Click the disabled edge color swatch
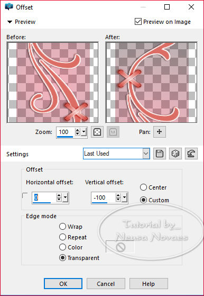 [120, 247]
